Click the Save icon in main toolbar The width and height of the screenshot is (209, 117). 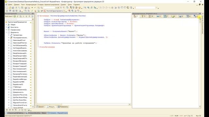(13, 8)
